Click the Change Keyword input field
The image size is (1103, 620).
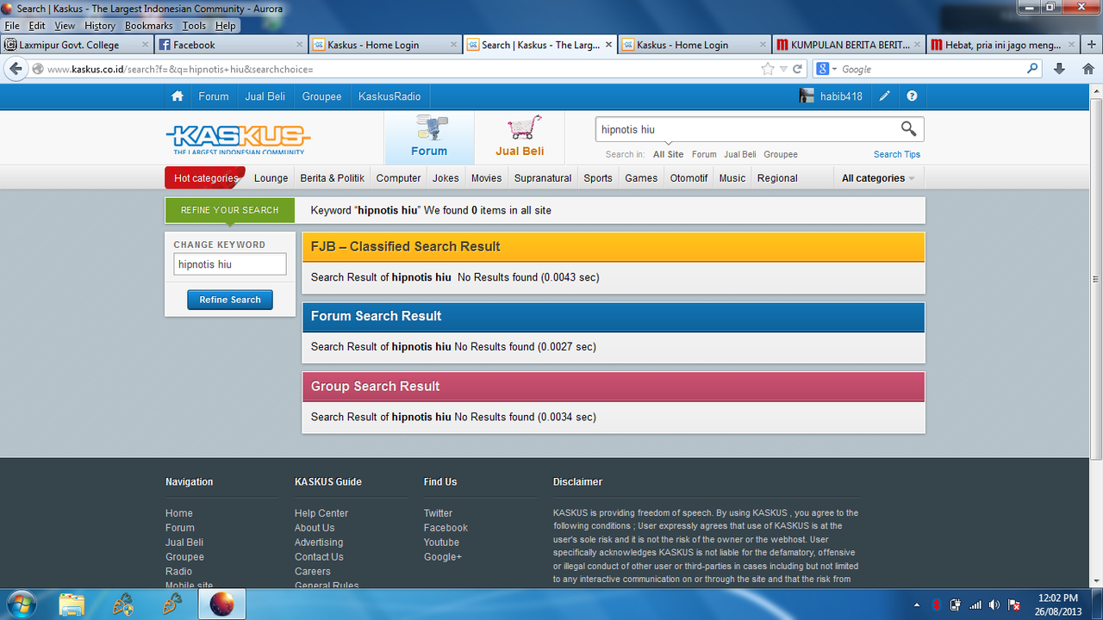click(230, 264)
